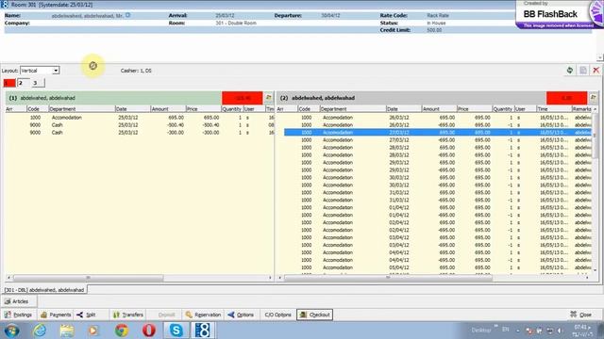This screenshot has height=339, width=604.
Task: Click window (2) horizontal scrollbar thumb
Action: pyautogui.click(x=388, y=278)
